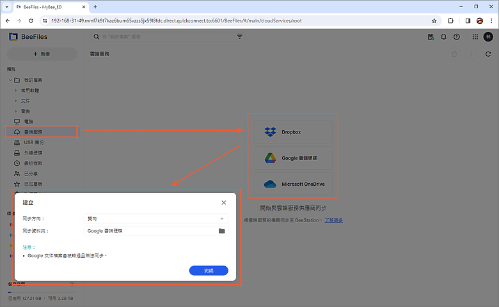Open the user account avatar menu
Screen dimensions: 499x307
(488, 37)
